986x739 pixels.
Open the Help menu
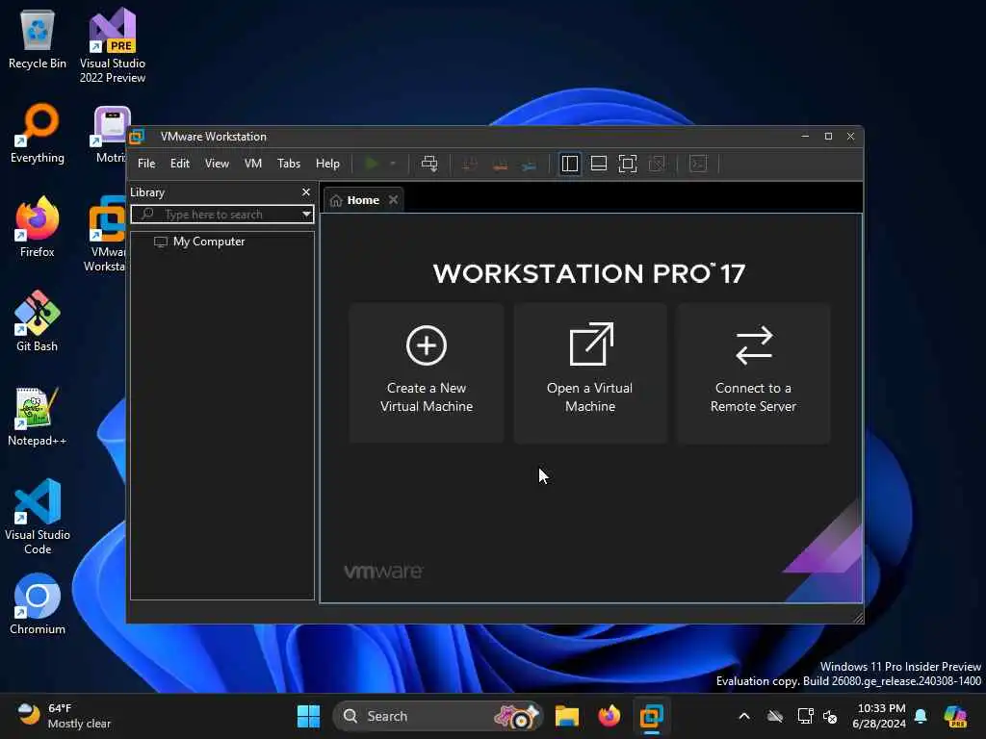click(x=327, y=164)
